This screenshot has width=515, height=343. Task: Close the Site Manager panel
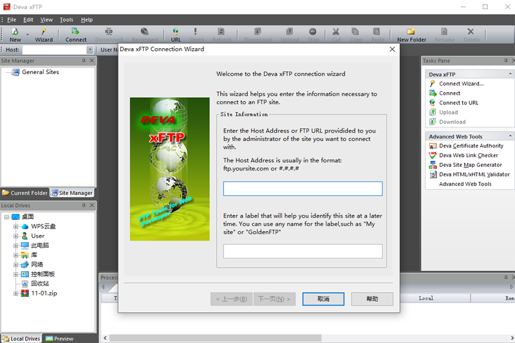tap(92, 60)
